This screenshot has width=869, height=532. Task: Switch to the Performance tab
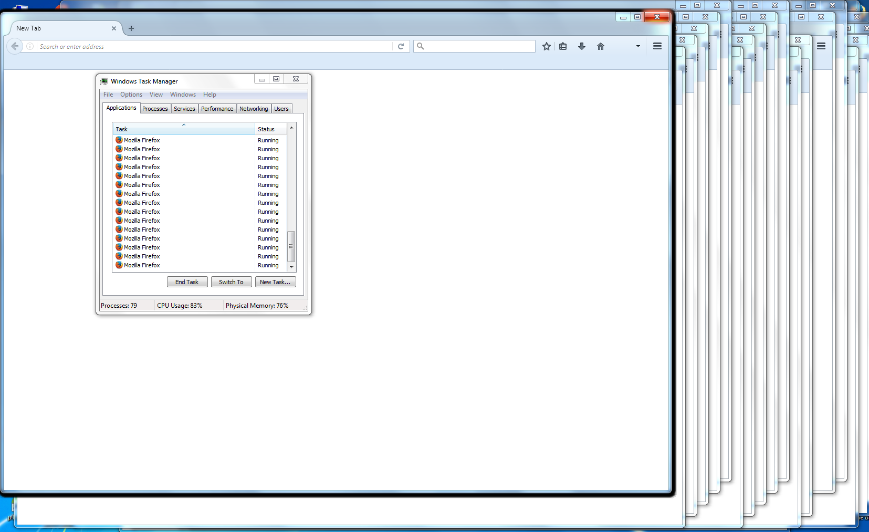tap(217, 109)
